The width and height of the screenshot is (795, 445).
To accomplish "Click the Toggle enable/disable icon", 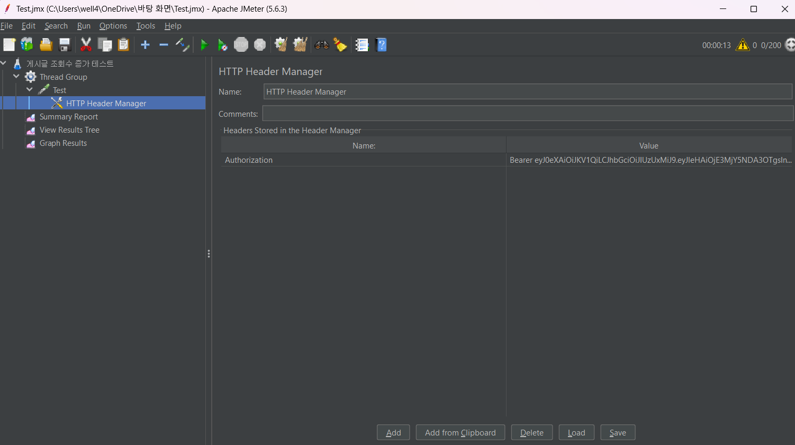I will click(182, 45).
